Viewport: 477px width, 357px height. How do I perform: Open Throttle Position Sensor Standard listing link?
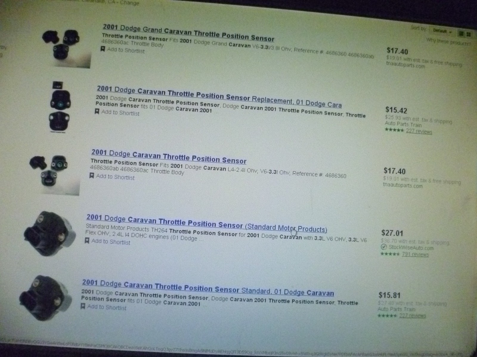[208, 288]
